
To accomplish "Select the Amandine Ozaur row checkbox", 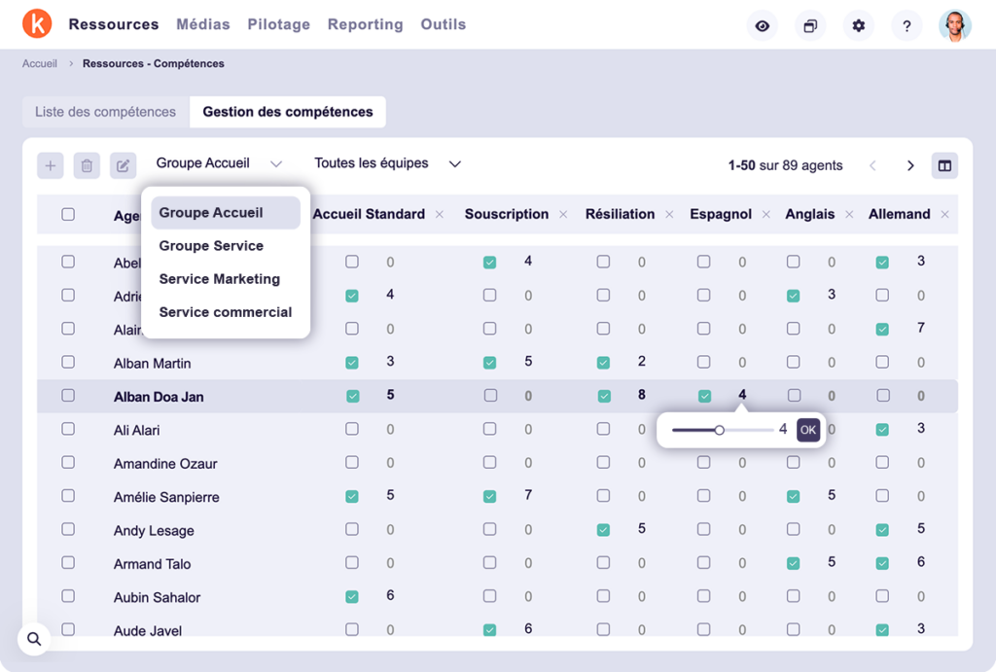I will click(68, 462).
